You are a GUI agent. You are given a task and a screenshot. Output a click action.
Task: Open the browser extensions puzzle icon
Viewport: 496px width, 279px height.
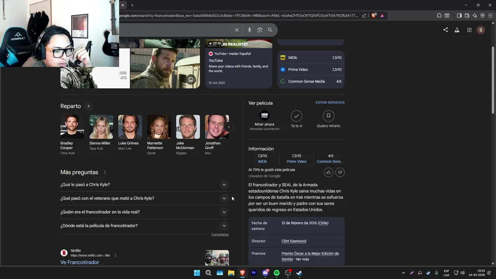point(439,15)
